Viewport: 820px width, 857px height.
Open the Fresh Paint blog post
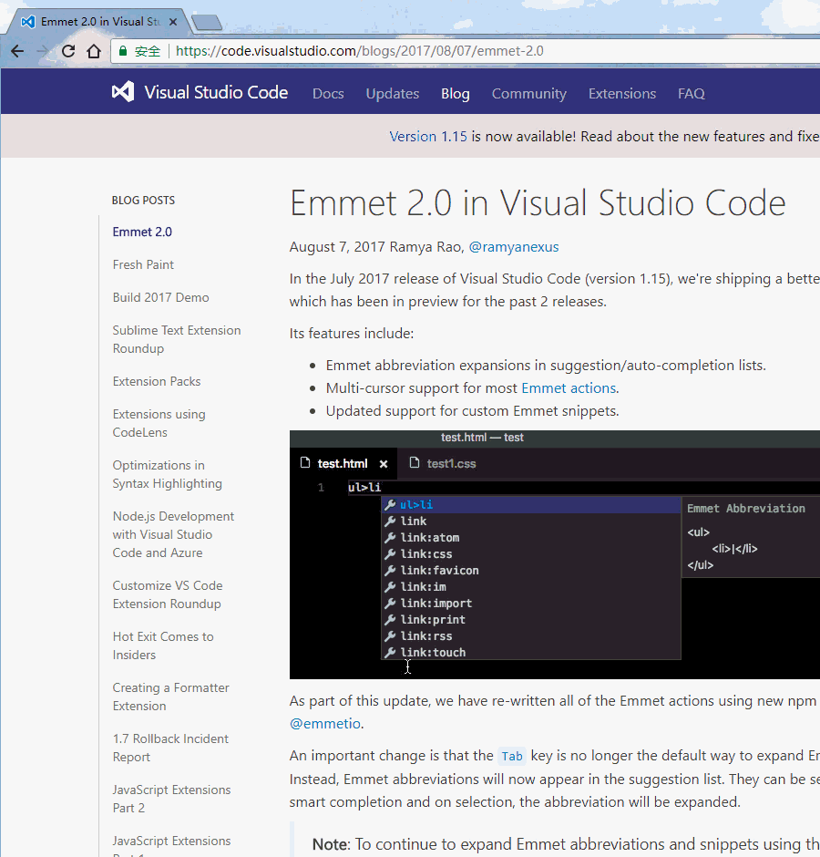point(143,264)
